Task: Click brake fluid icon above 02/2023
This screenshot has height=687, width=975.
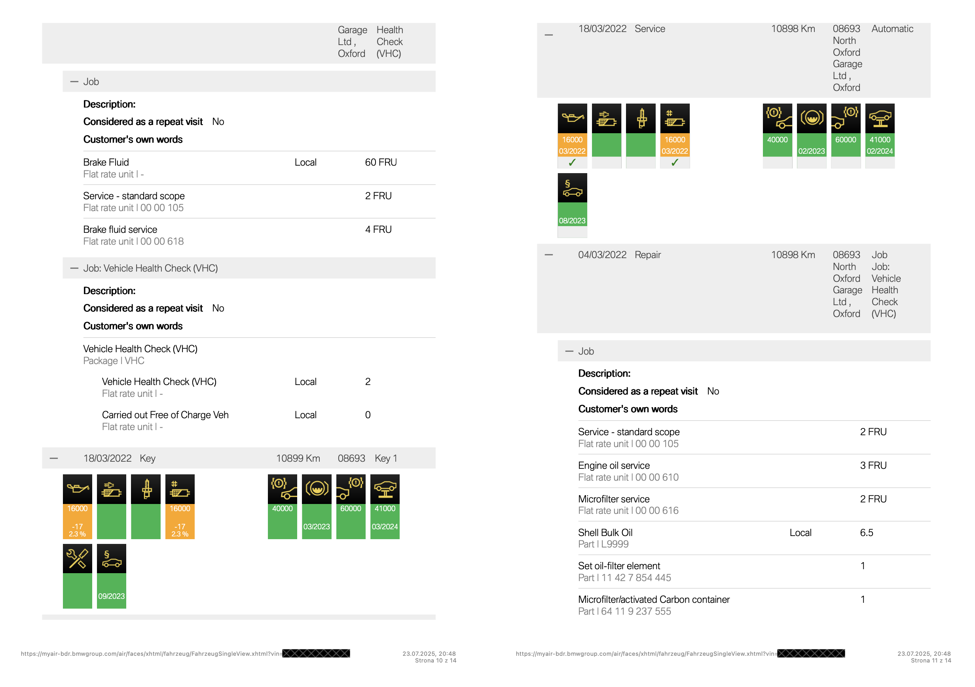Action: pyautogui.click(x=812, y=118)
